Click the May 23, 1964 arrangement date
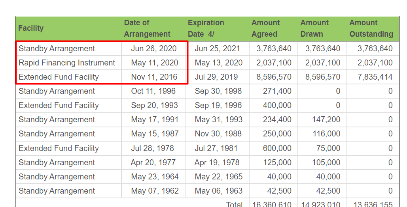The width and height of the screenshot is (407, 207). click(x=154, y=177)
